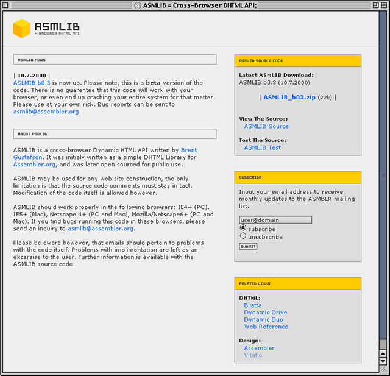
Task: Click the ASMLIB Source Code panel header
Action: (x=298, y=61)
